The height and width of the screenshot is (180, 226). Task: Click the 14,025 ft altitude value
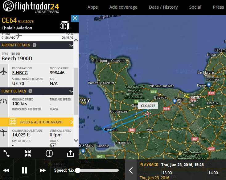21,135
